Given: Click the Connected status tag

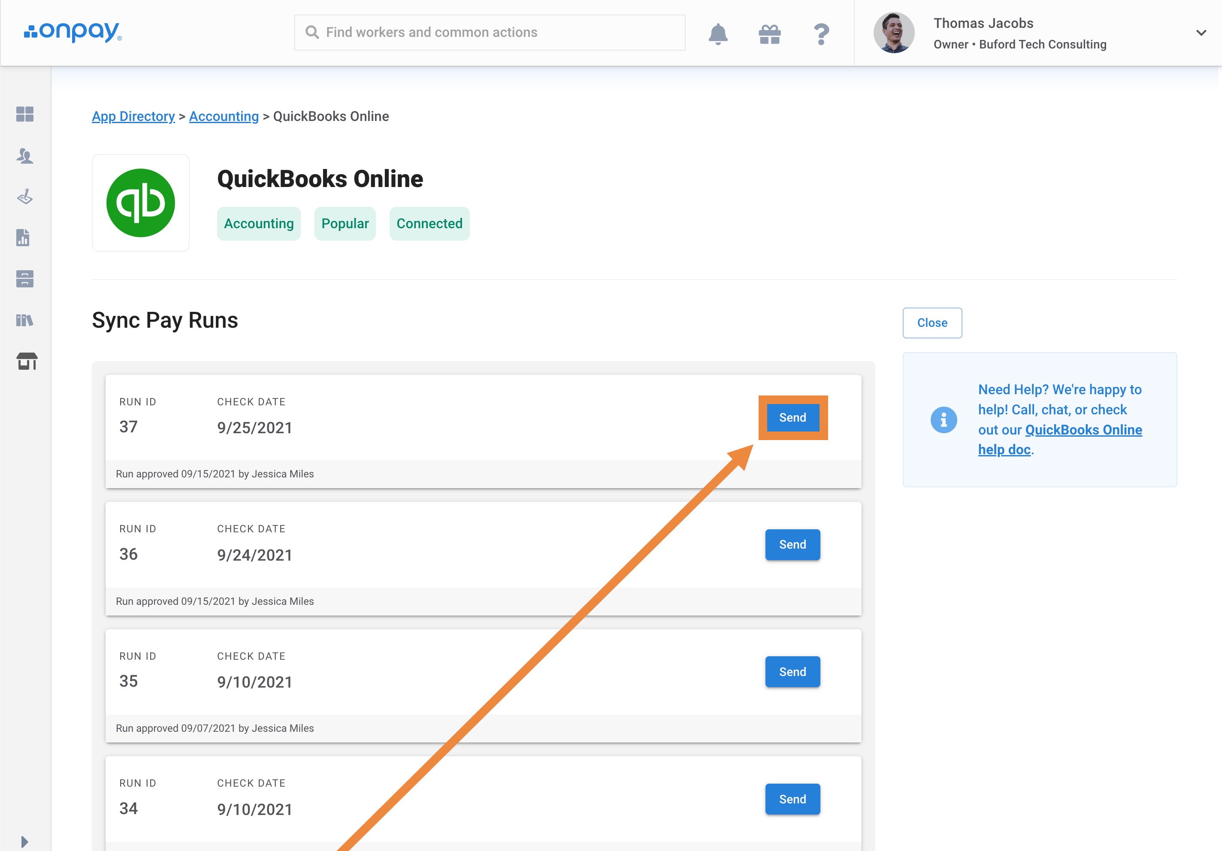Looking at the screenshot, I should (x=430, y=223).
